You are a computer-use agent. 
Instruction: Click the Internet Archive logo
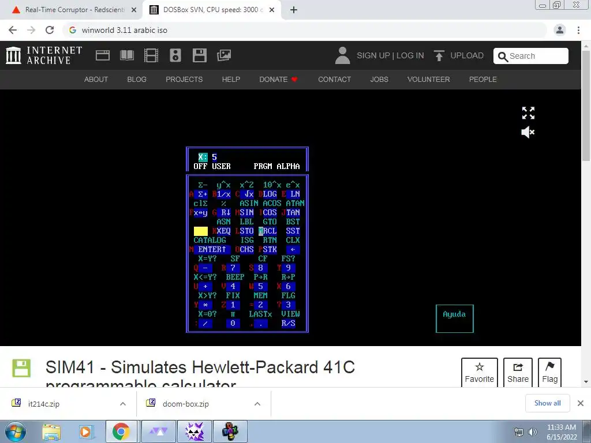[x=44, y=55]
